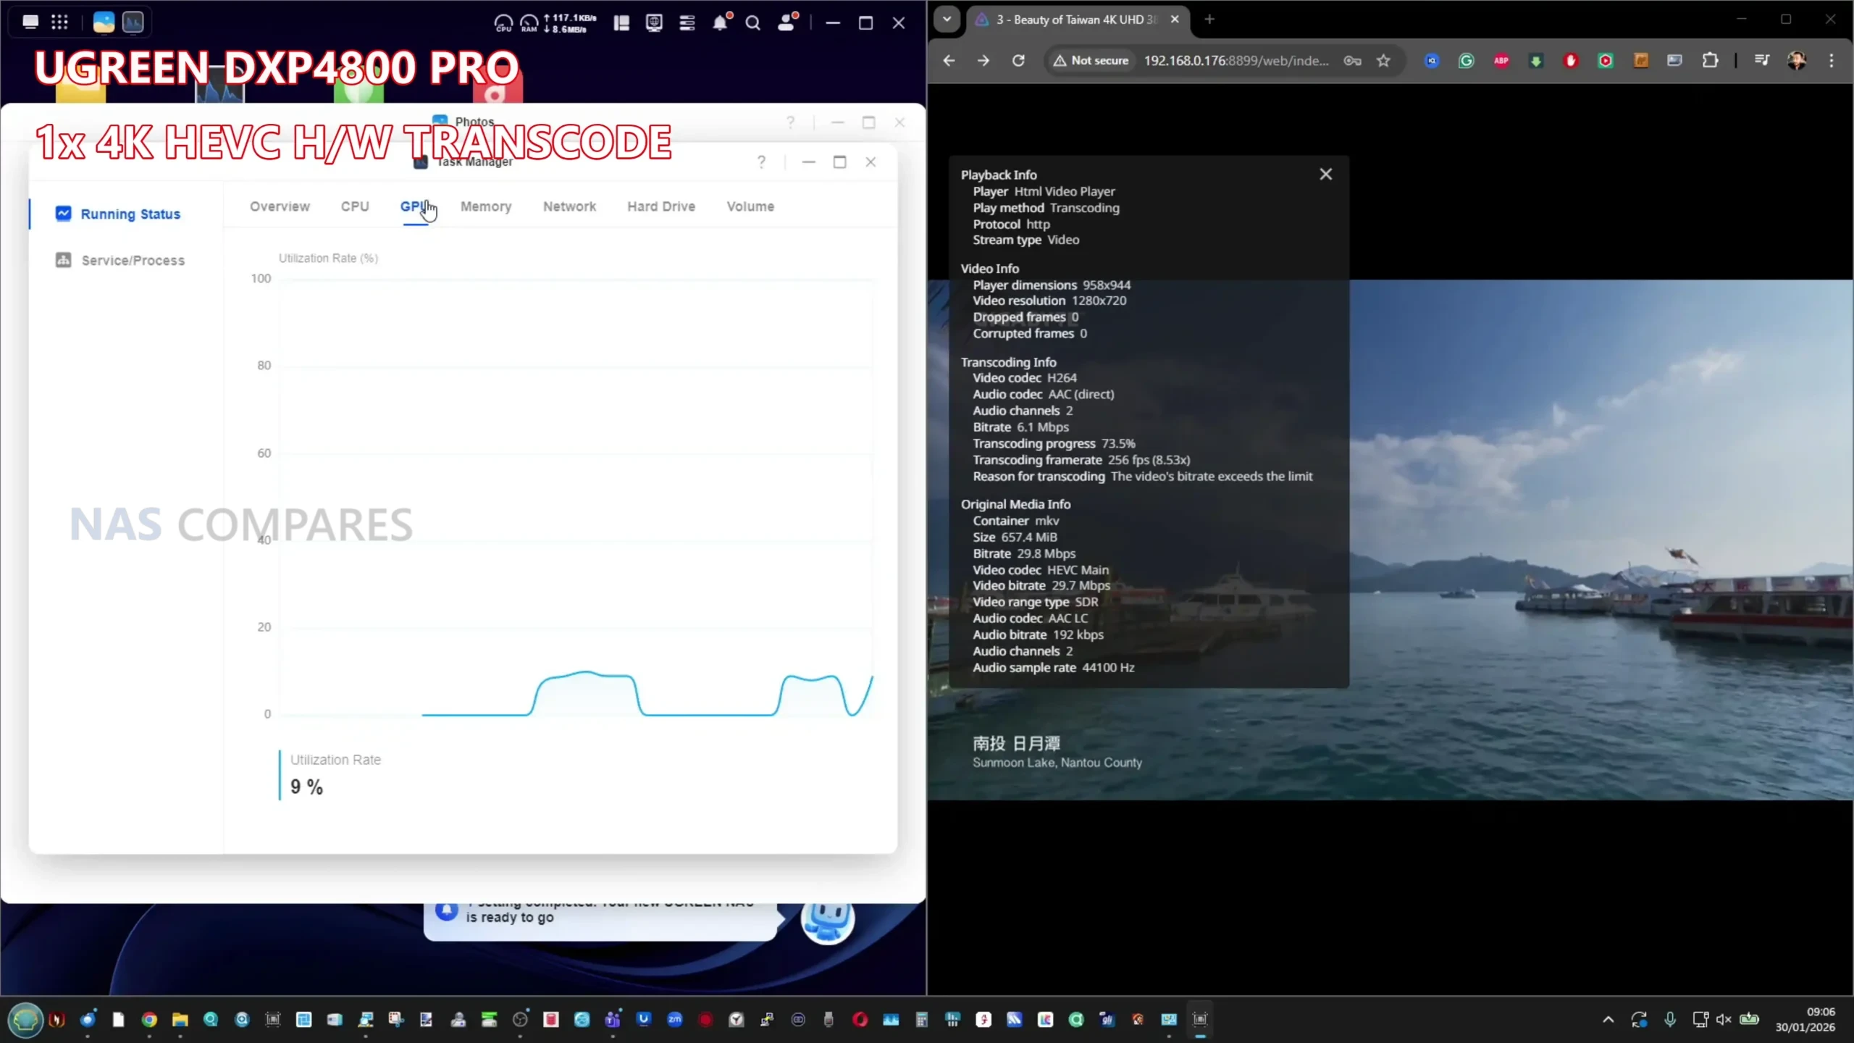
Task: Click the search magnifier in NAS top bar
Action: click(x=753, y=23)
